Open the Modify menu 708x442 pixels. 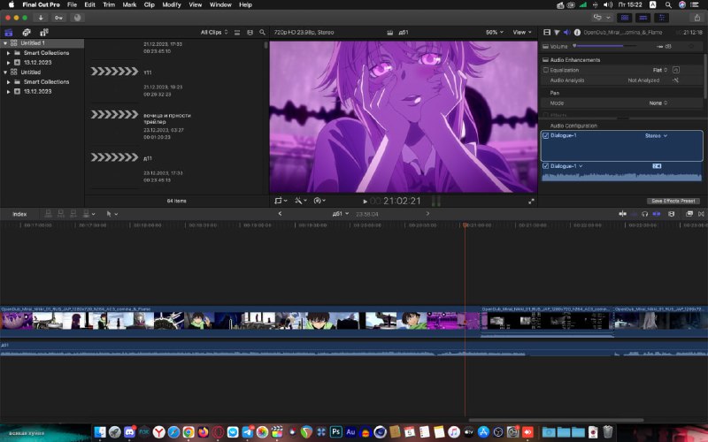click(171, 4)
